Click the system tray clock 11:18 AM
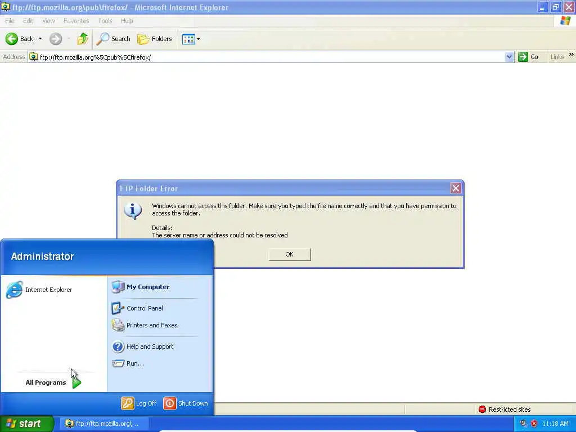Image resolution: width=576 pixels, height=432 pixels. coord(555,424)
